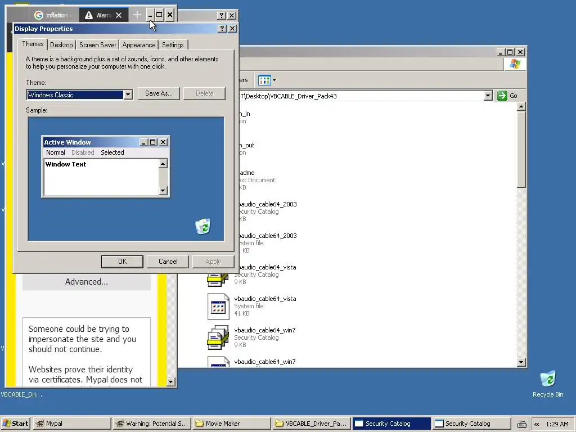Click the green Go arrow button
The width and height of the screenshot is (576, 432).
[502, 96]
